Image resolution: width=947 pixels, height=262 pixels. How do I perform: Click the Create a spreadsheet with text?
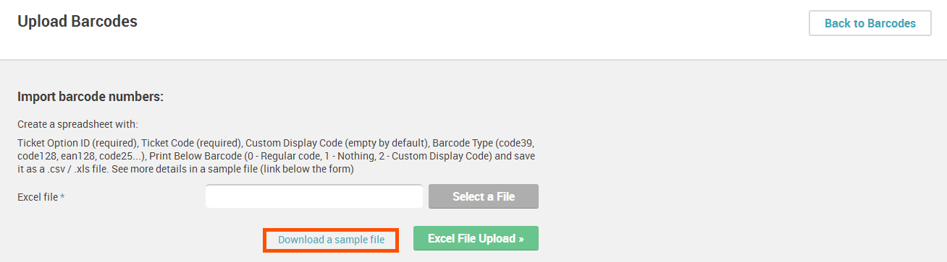(77, 124)
